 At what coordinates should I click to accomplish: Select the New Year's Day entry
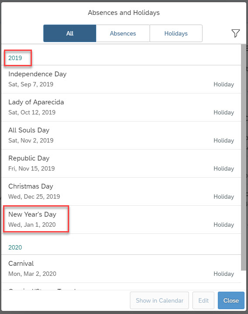(x=121, y=219)
